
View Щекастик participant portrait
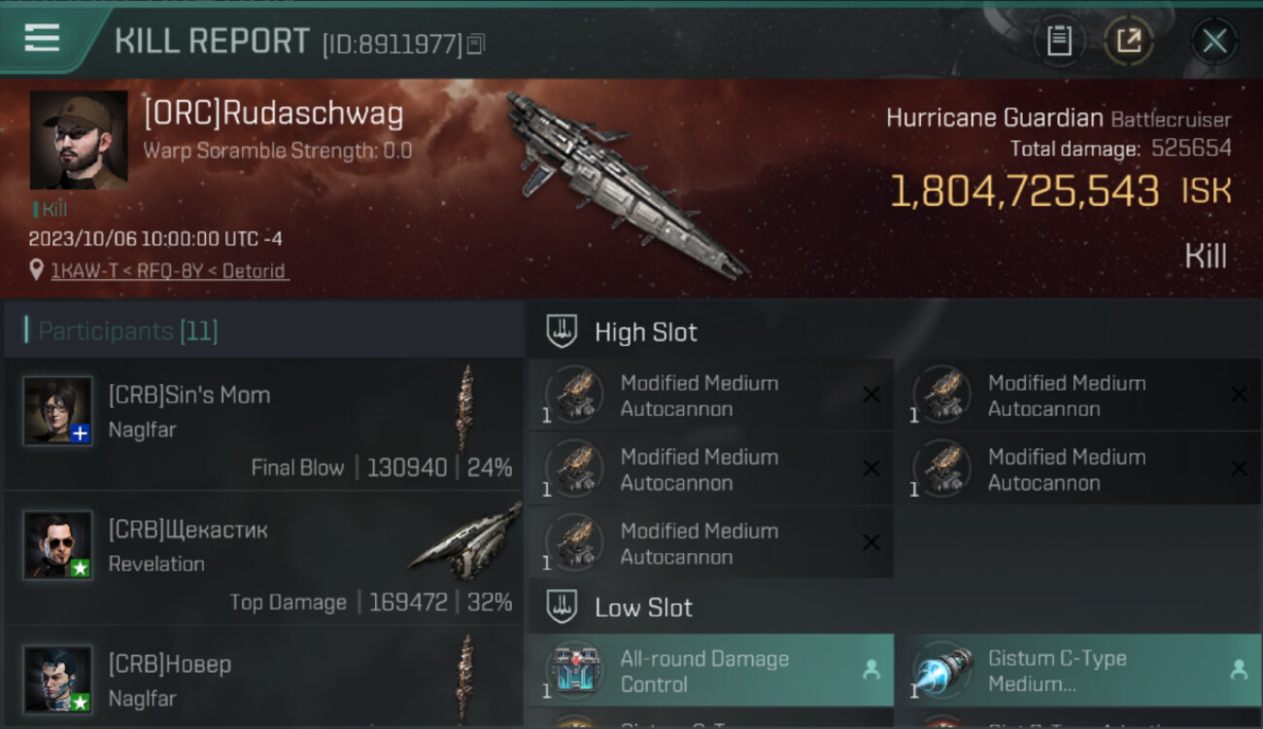point(58,545)
